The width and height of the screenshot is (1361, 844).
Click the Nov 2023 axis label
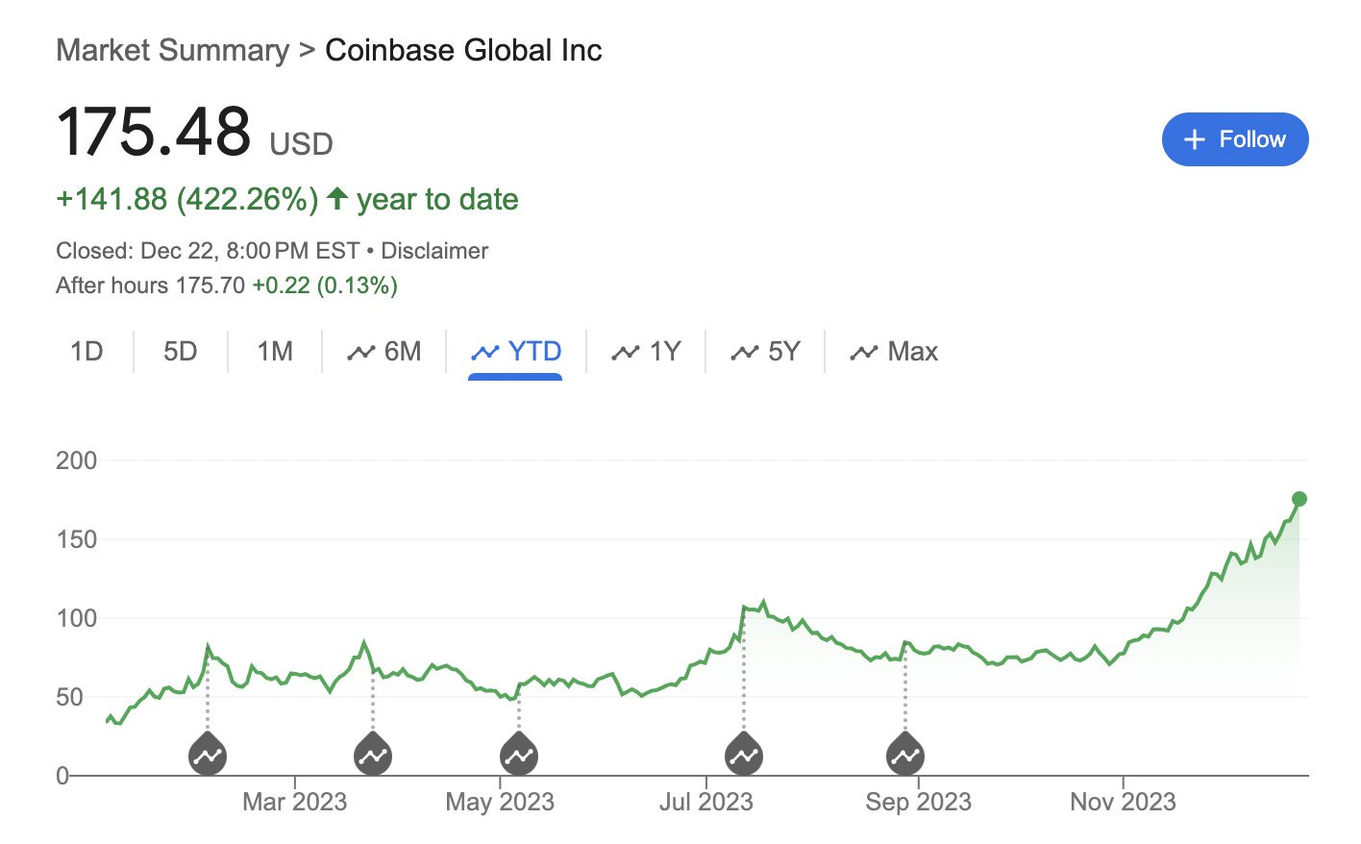point(1123,802)
